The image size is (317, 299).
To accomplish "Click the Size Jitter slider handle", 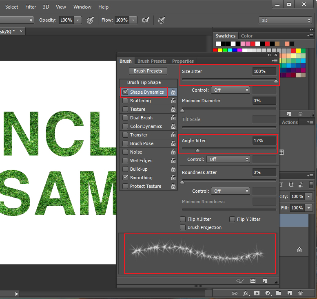I will point(276,81).
